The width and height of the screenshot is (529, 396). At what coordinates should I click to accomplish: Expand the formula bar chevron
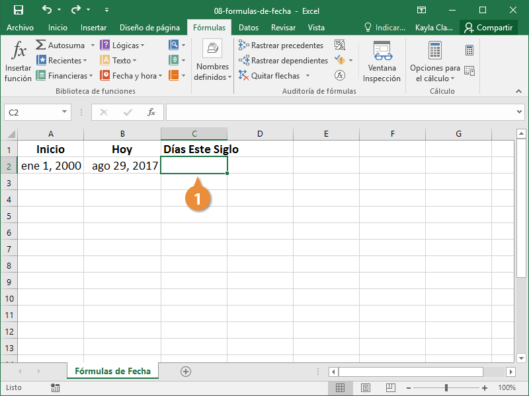(519, 112)
